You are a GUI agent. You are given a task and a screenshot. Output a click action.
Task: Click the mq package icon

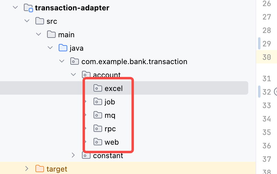pos(98,115)
